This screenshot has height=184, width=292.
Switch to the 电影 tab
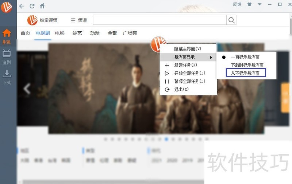(60, 33)
